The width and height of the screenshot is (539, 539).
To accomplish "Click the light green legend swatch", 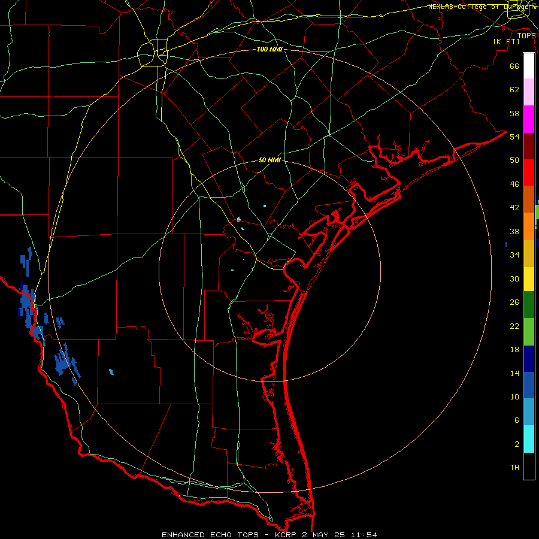I will 529,332.
